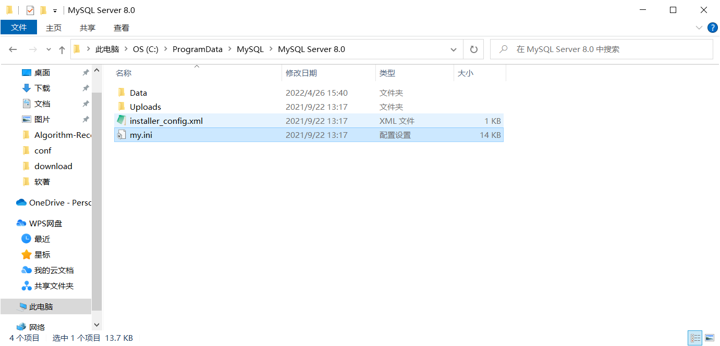
Task: Switch to the 共享 ribbon tab
Action: 88,28
